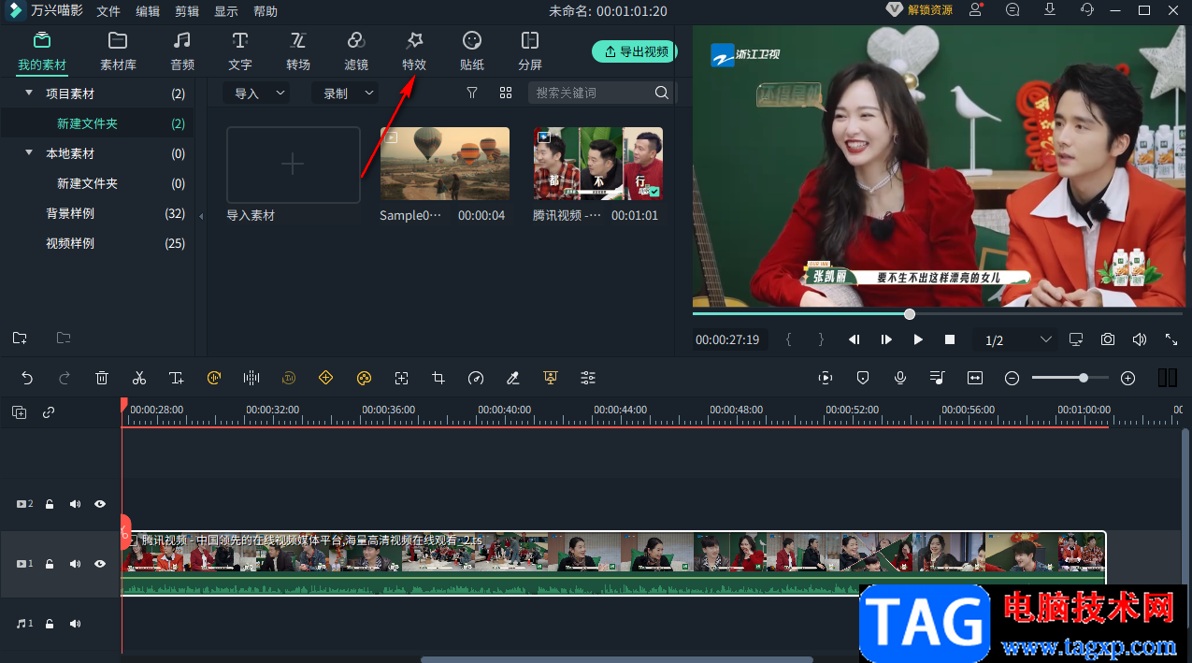Click the keyframe diamond icon

pos(326,378)
